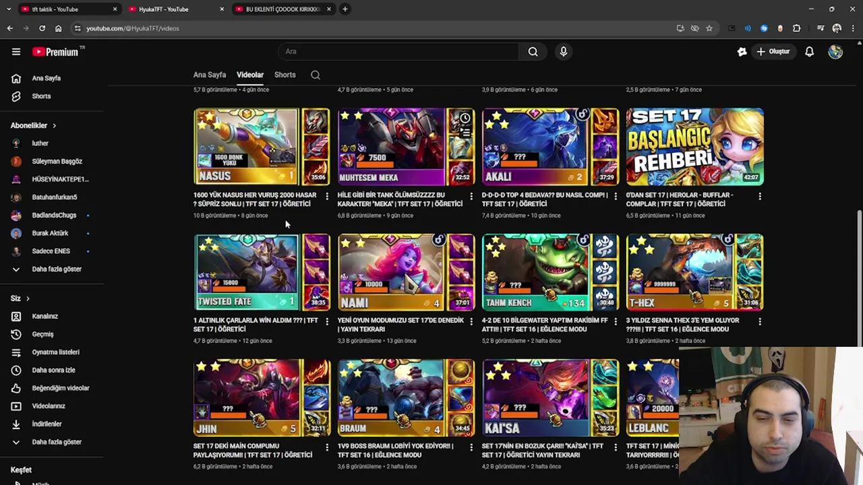
Task: Click Watch Later clock on MUHTESEM MEKA thumbnail
Action: [465, 119]
